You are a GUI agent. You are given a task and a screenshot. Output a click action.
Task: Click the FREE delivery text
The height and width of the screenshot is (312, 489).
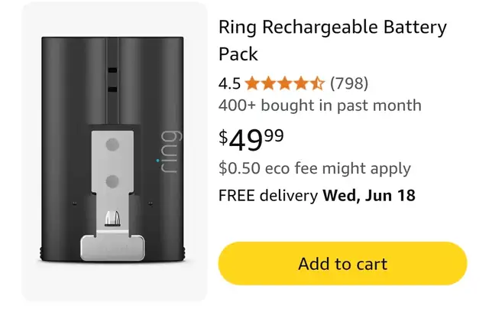pos(268,196)
